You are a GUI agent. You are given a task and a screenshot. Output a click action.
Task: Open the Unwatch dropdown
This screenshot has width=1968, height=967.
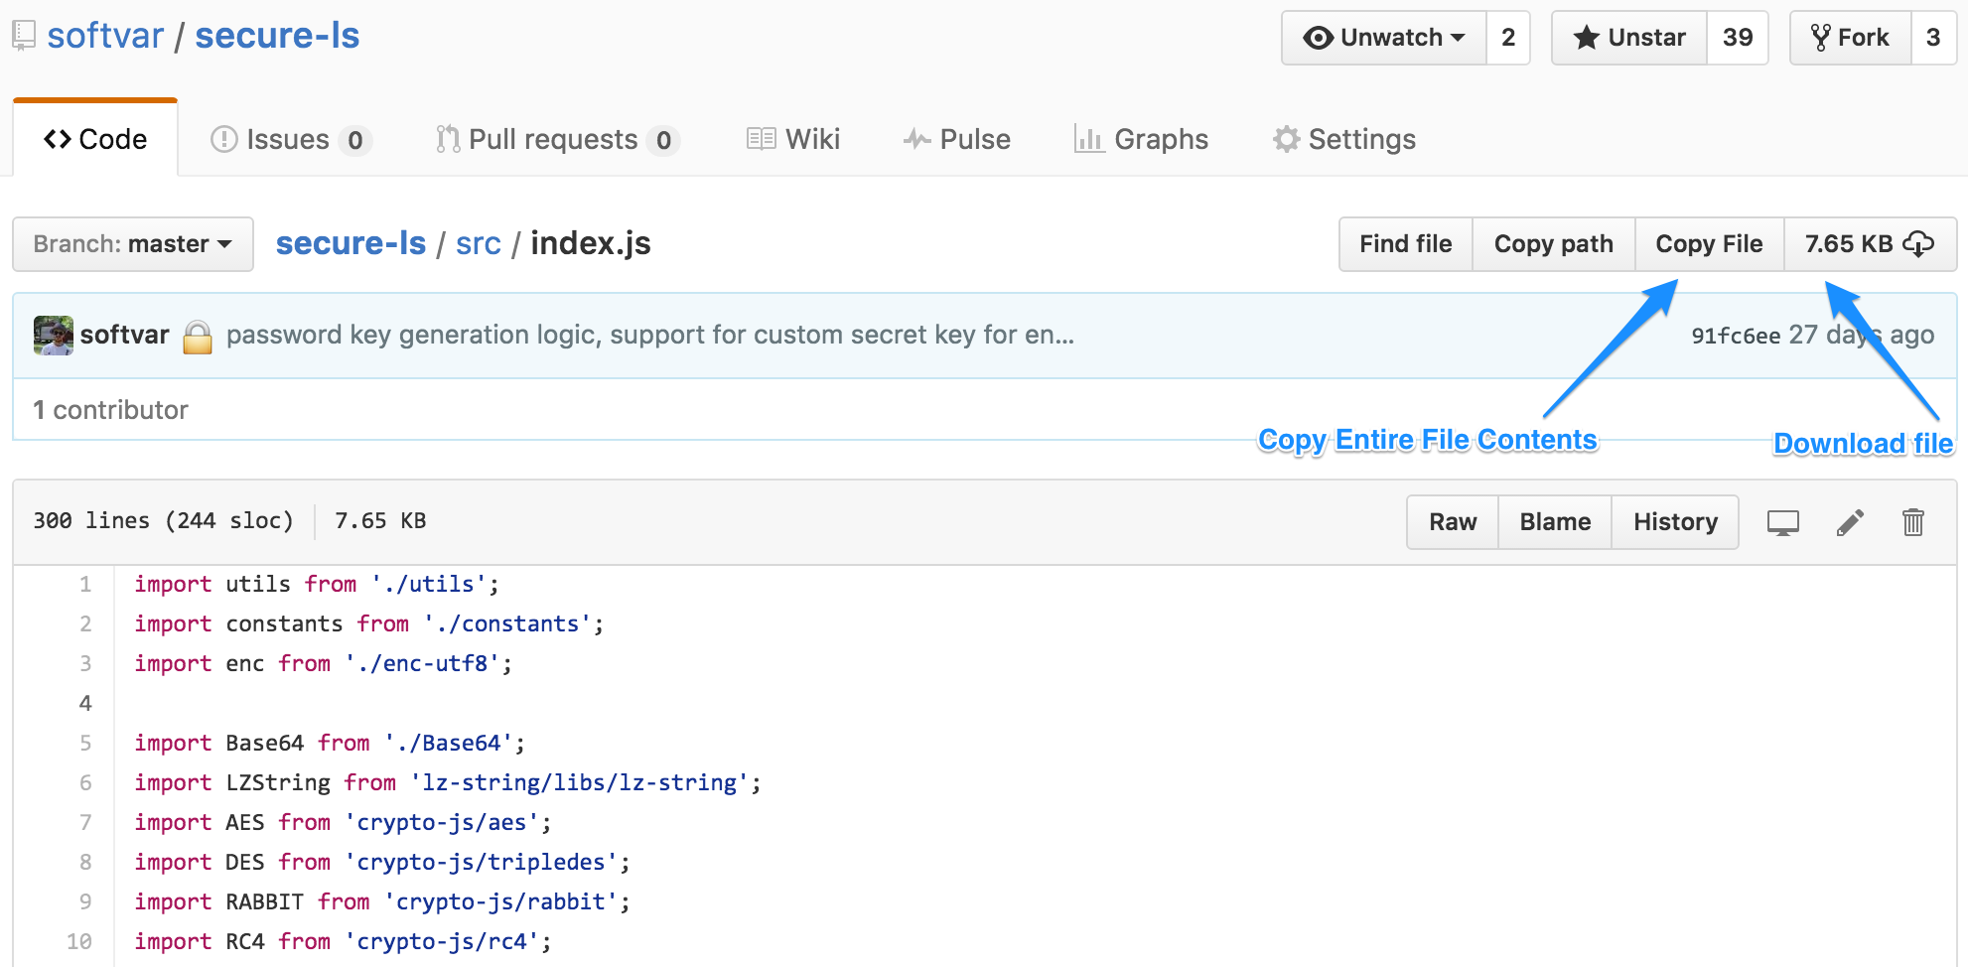point(1385,38)
